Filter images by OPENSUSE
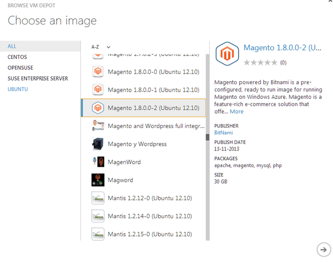Screen dimensions: 333x262 tap(20, 68)
